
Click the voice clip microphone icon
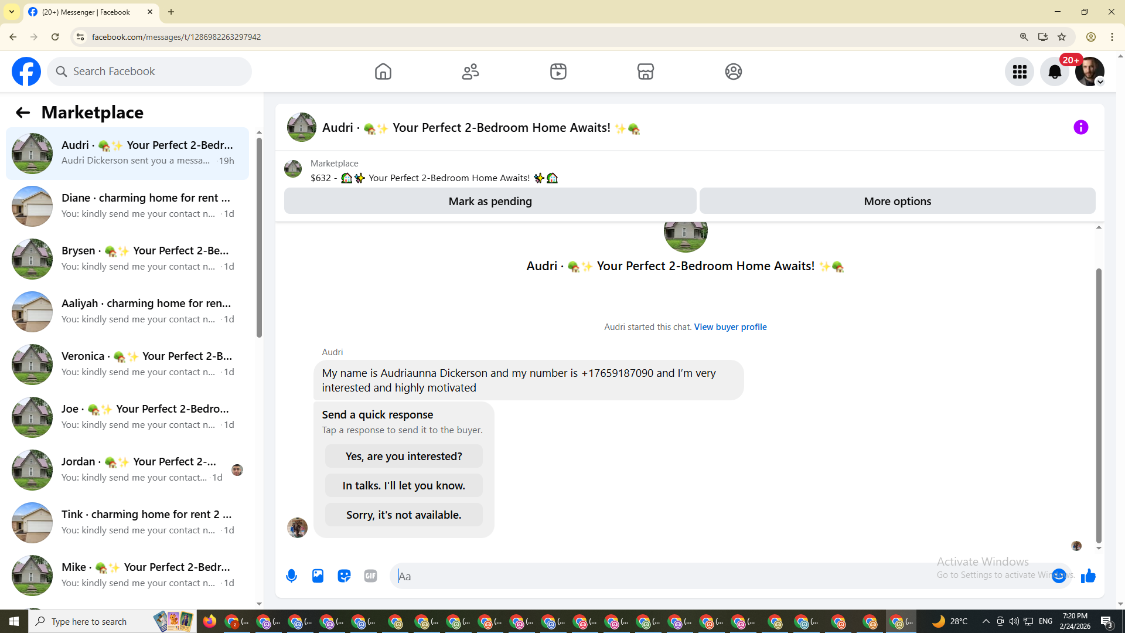[291, 576]
